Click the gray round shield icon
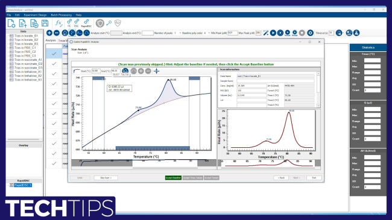392x220 pixels. (100, 23)
